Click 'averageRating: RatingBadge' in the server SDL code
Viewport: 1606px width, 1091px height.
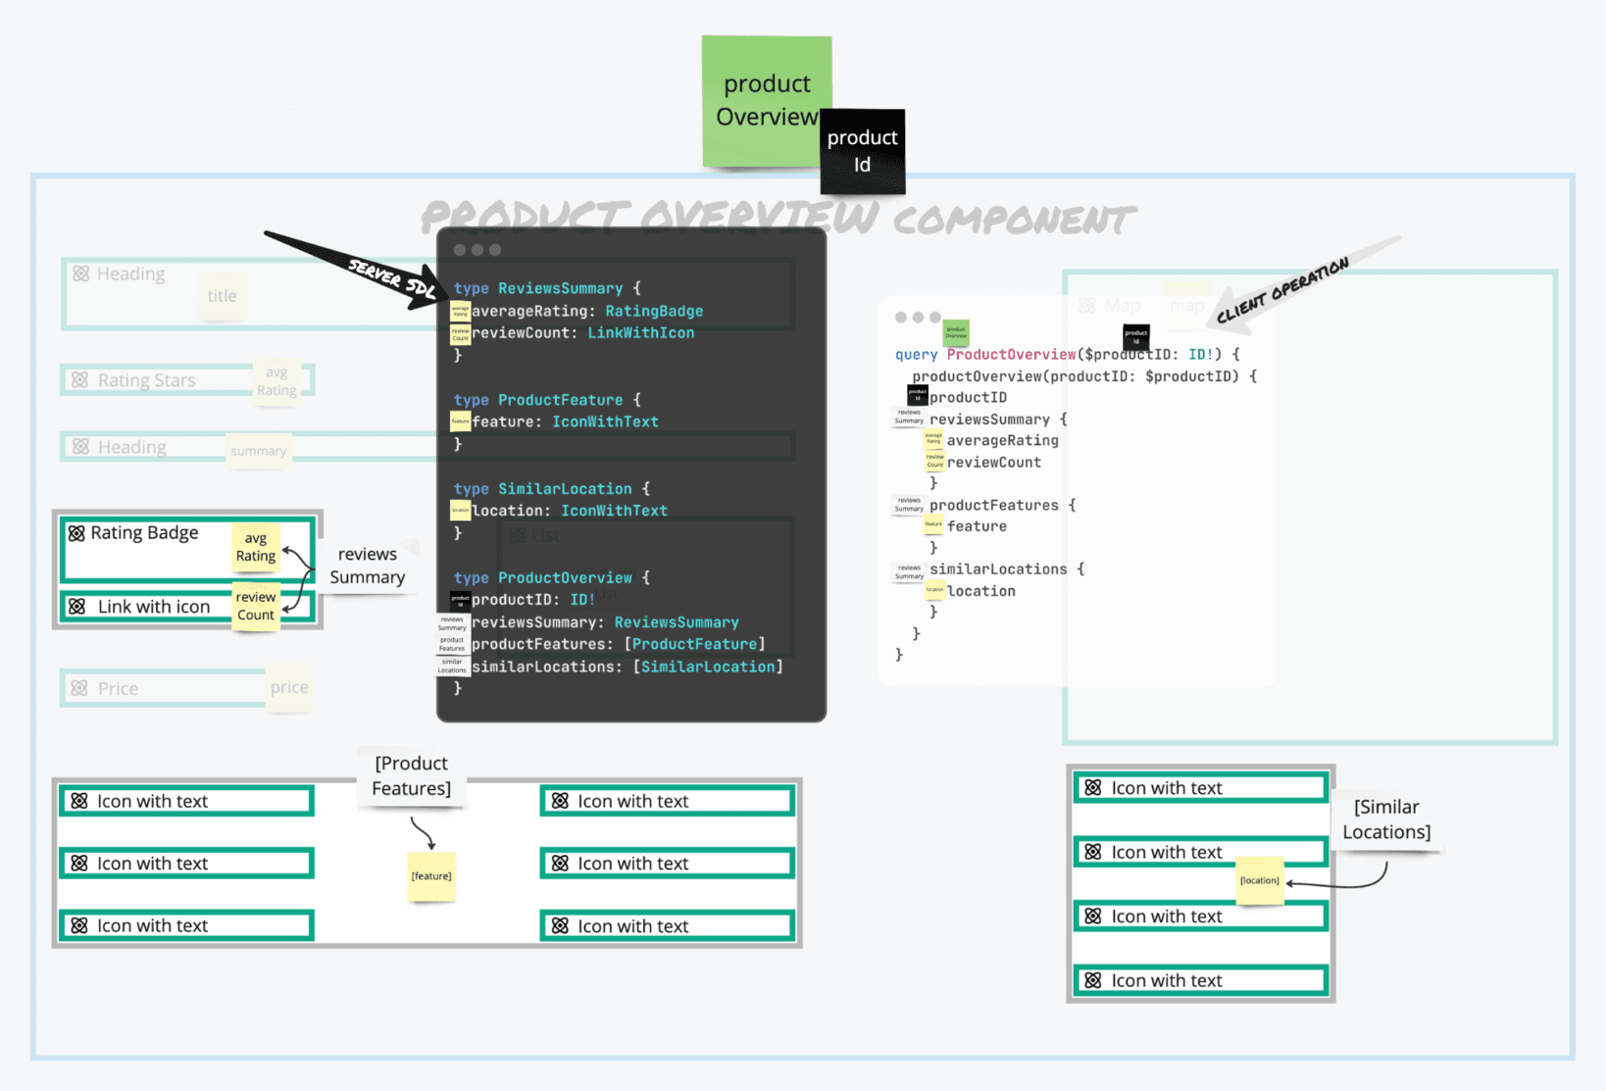(x=587, y=311)
